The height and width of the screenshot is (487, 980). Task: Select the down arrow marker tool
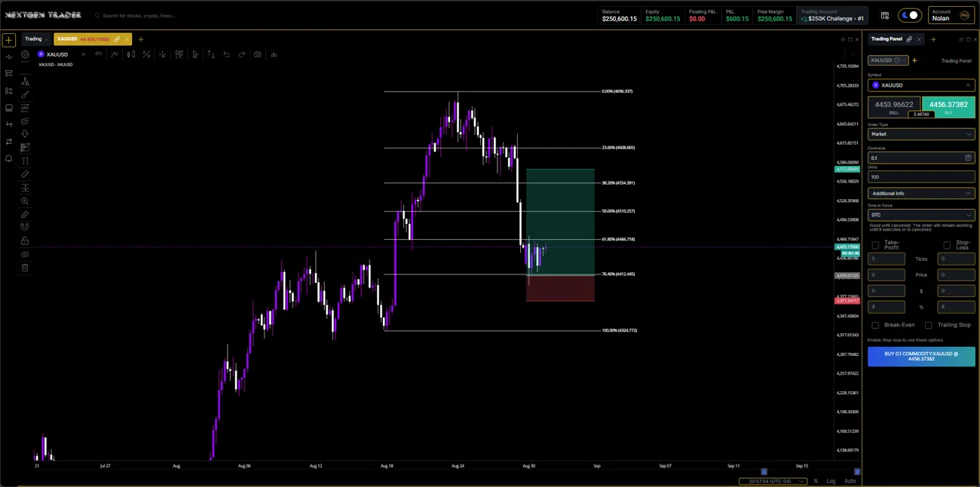[25, 134]
